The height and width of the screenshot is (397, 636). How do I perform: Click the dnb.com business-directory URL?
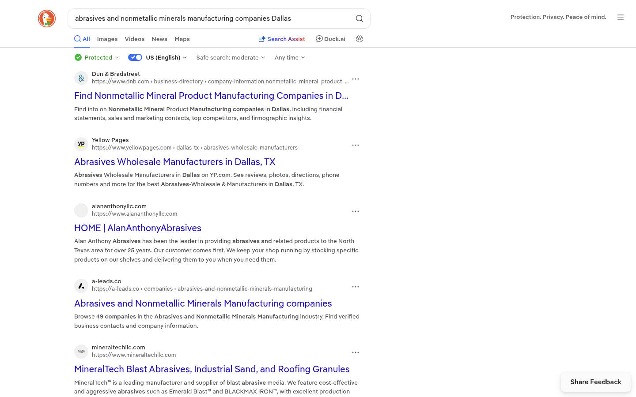[x=220, y=81]
